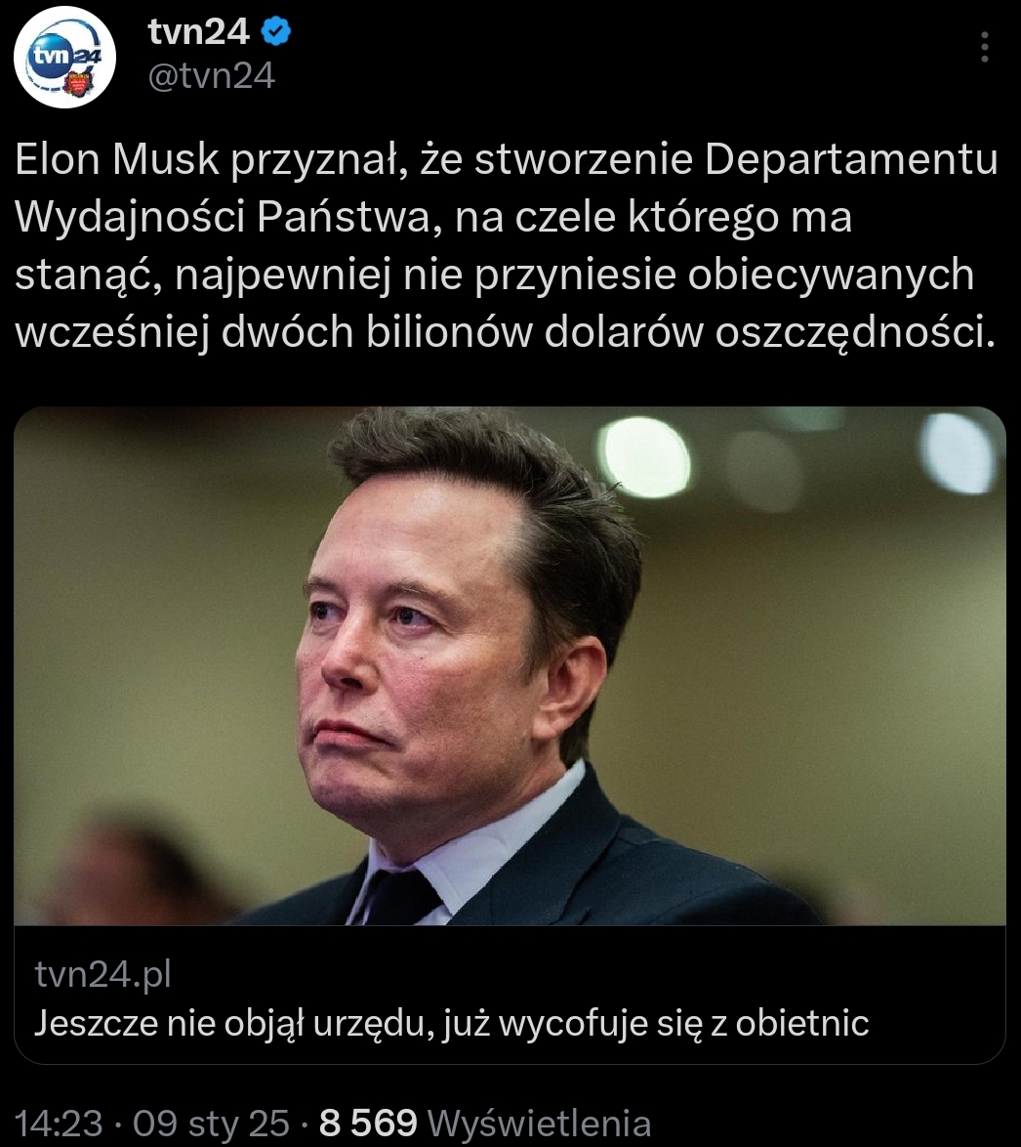
Task: Open the article preview photo
Action: [510, 665]
